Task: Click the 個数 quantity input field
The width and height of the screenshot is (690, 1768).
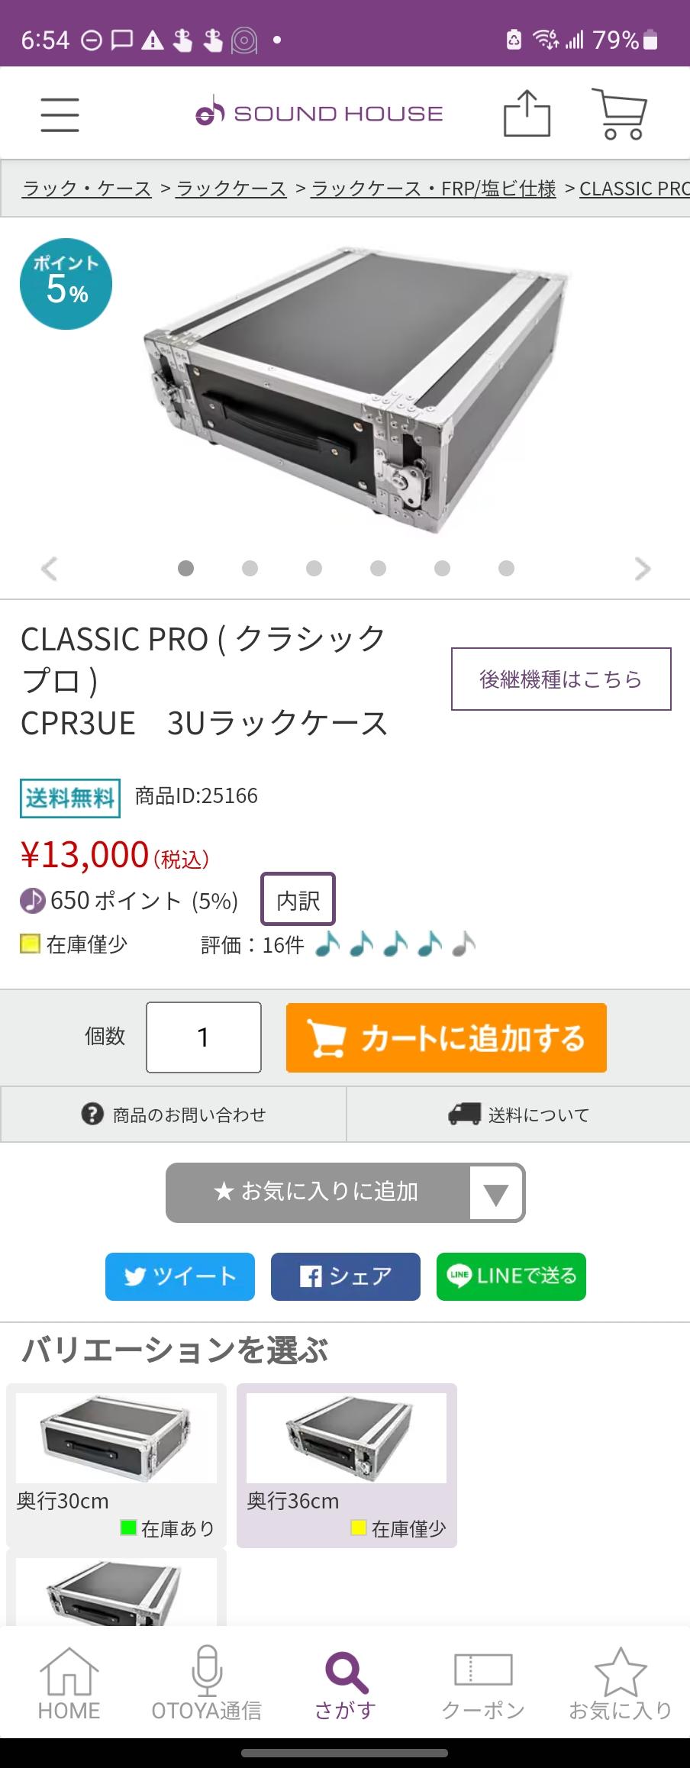Action: [204, 1037]
